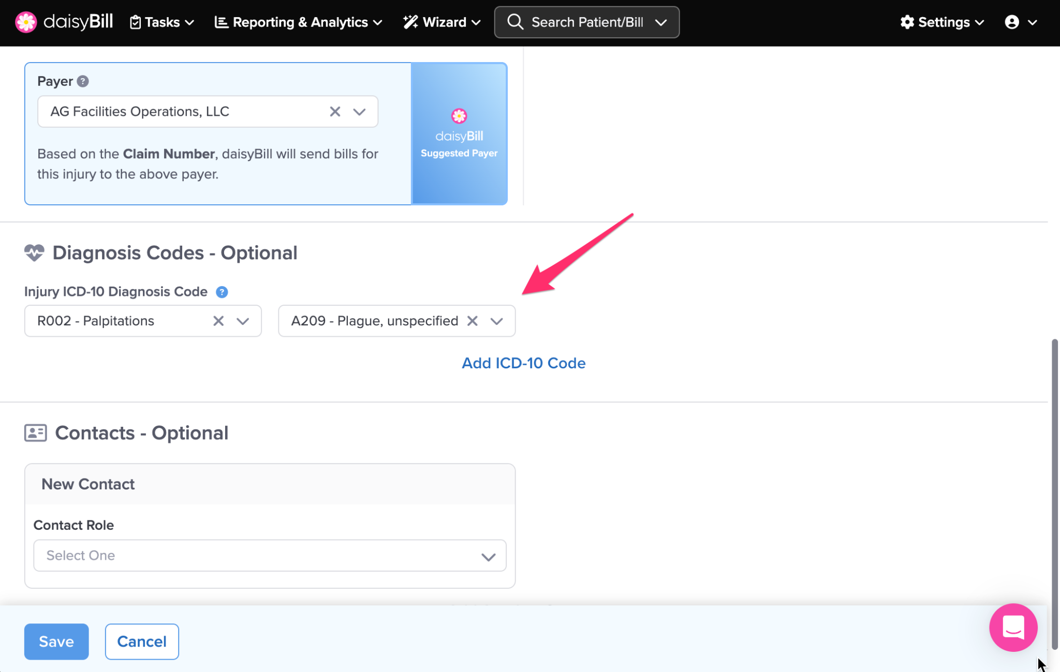The width and height of the screenshot is (1060, 672).
Task: Remove the A209 Plague diagnosis code
Action: coord(472,321)
